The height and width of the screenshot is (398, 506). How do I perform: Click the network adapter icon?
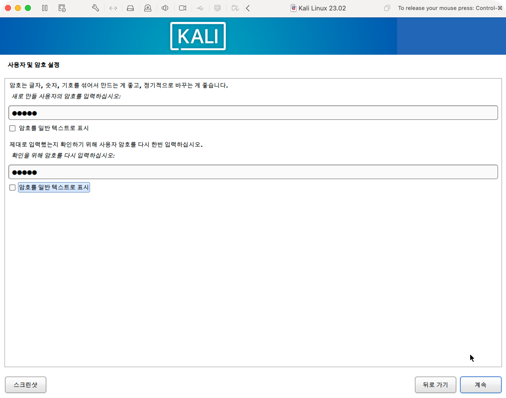click(x=113, y=8)
